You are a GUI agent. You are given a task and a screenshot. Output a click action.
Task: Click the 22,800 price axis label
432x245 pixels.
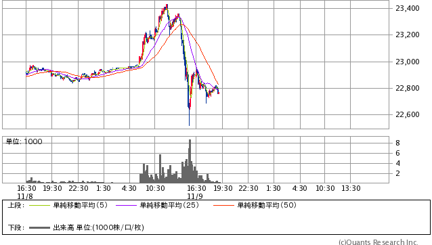coord(407,89)
